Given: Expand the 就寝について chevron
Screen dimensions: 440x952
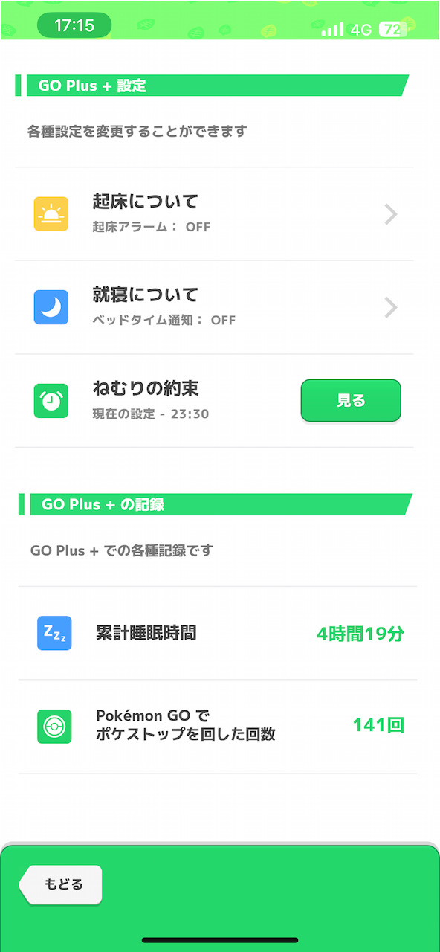Looking at the screenshot, I should (391, 307).
